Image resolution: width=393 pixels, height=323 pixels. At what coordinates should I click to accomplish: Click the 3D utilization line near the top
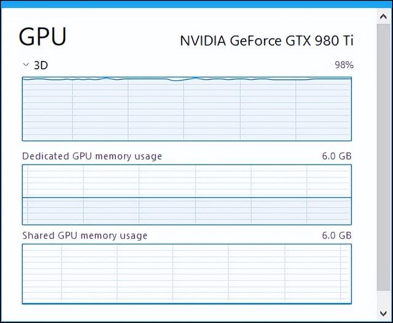[x=187, y=79]
